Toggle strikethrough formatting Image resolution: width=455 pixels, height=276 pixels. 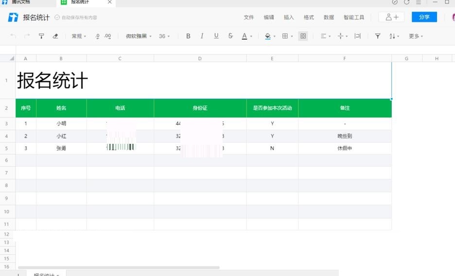coord(230,36)
